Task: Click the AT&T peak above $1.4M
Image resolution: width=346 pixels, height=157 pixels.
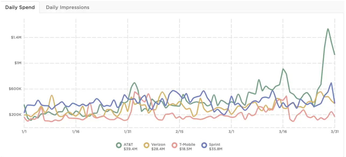Action: click(x=328, y=29)
